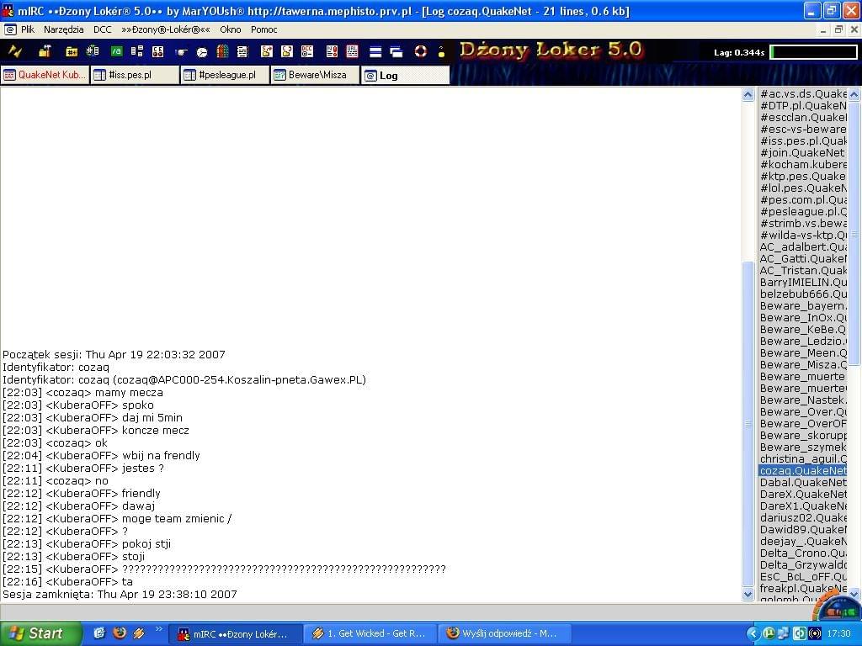Click the log list scrollbar down arrow
This screenshot has width=862, height=646.
point(854,594)
